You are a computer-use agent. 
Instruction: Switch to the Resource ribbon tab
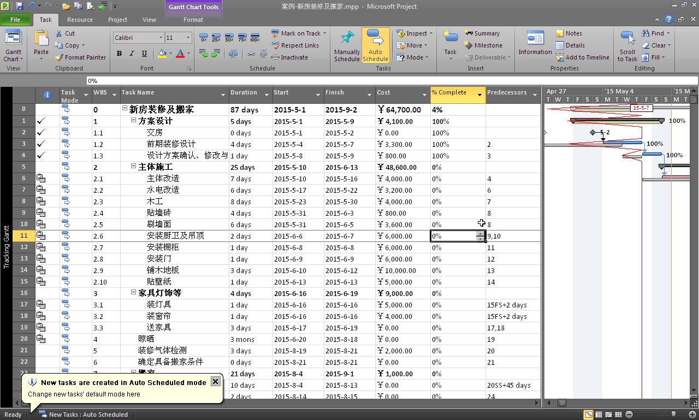click(x=80, y=20)
